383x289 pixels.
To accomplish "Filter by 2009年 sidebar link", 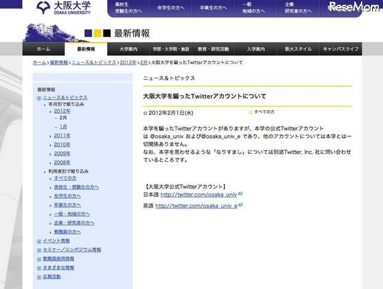I will pos(62,154).
